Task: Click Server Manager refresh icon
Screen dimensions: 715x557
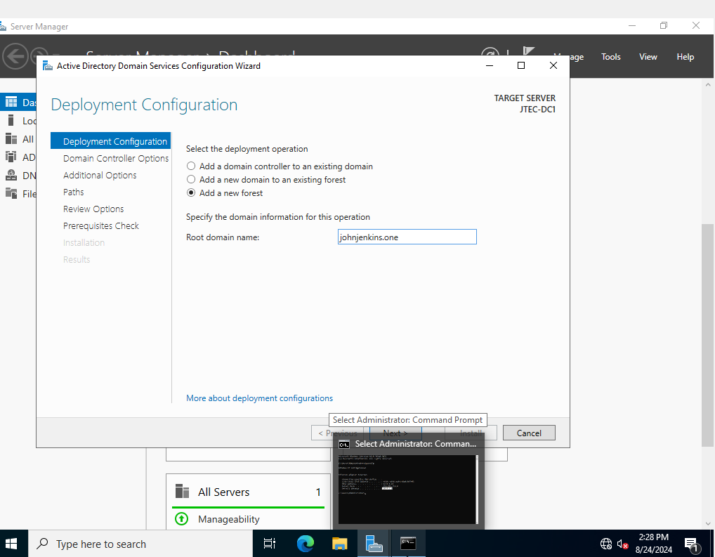Action: (490, 51)
